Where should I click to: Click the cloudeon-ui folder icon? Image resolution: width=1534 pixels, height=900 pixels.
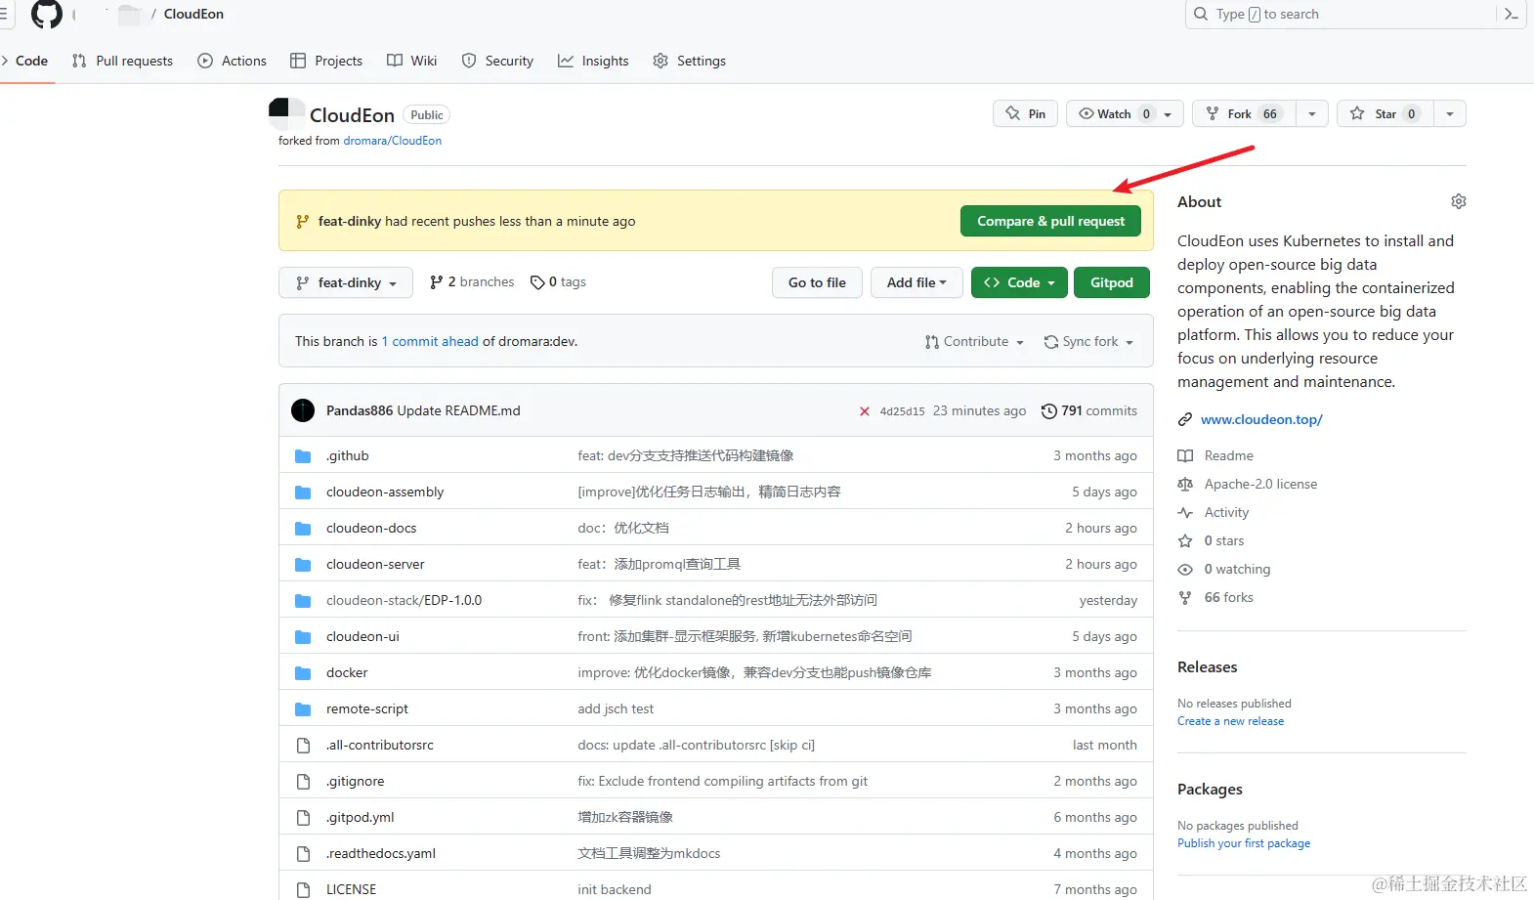coord(303,637)
